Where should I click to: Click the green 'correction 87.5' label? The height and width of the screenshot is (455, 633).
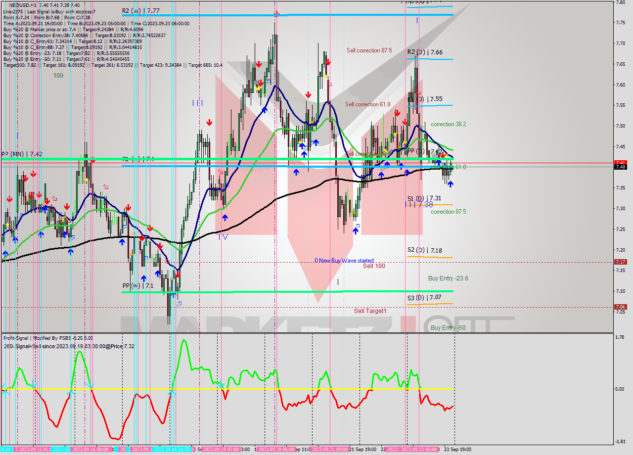[x=449, y=212]
